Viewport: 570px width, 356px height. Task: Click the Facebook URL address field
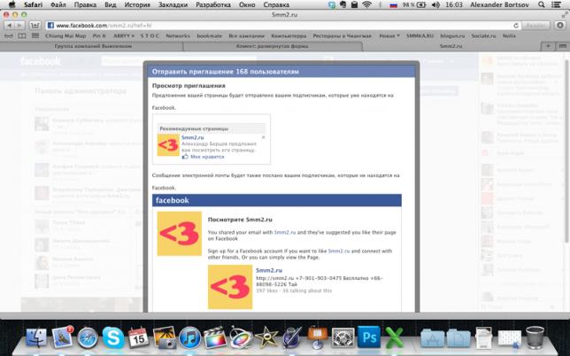pos(280,26)
